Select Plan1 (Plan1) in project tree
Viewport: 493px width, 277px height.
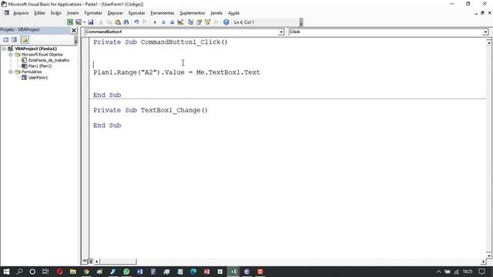[40, 66]
